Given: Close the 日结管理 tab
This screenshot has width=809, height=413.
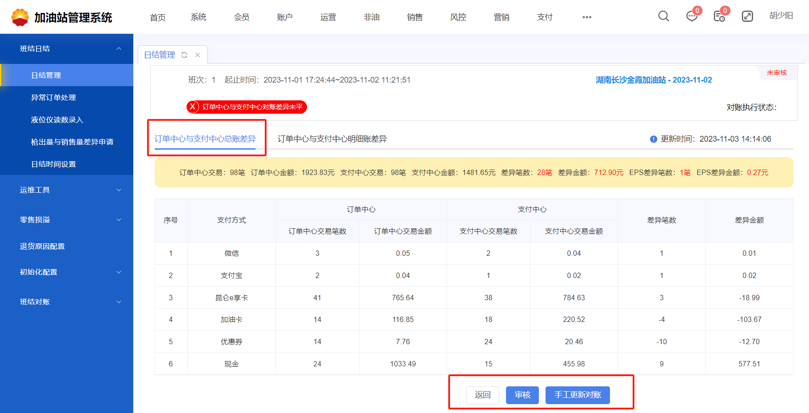Looking at the screenshot, I should [198, 55].
